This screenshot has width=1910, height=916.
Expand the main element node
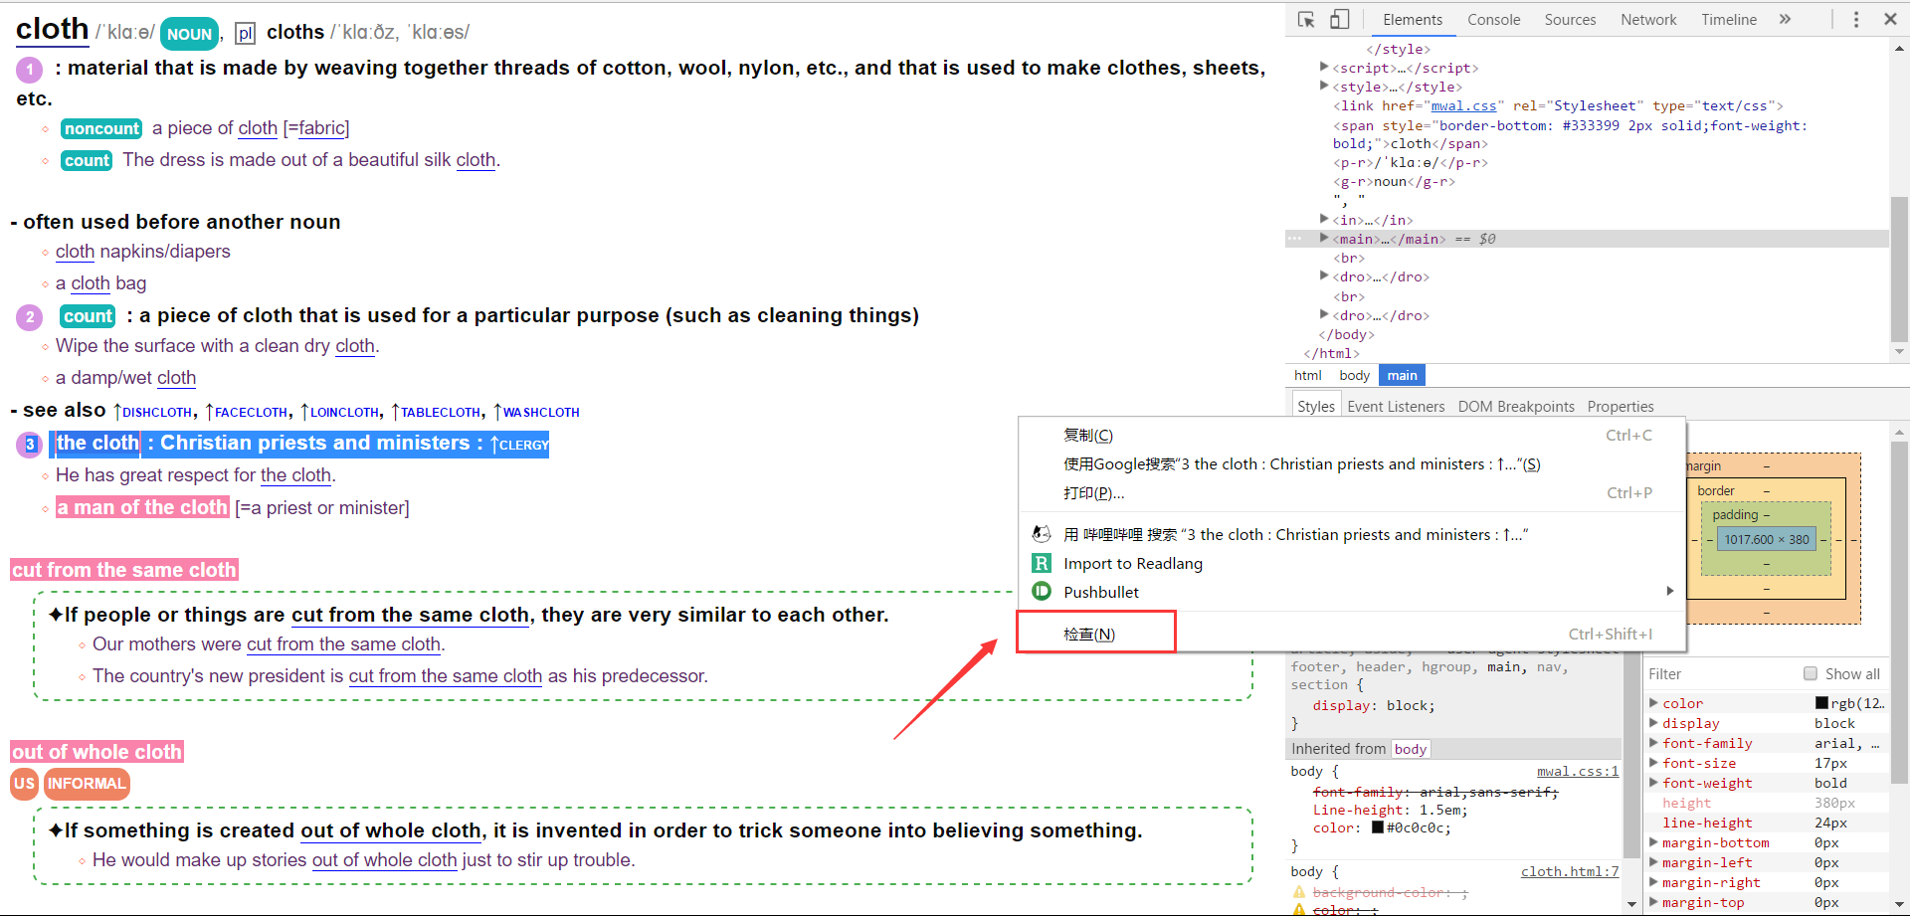click(1324, 239)
